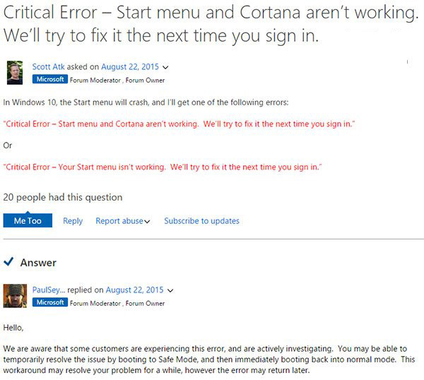Click PaulSey's profile avatar

tap(15, 295)
